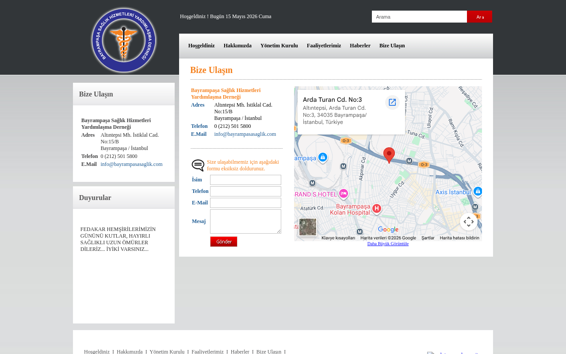Click the date text "Bugün 15 Mayıs 2026 Cuma"
566x354 pixels.
(241, 16)
